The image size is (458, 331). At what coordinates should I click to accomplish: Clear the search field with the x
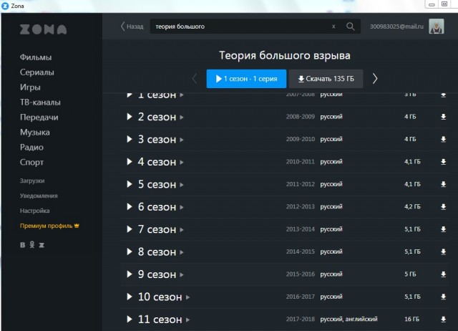tap(333, 27)
